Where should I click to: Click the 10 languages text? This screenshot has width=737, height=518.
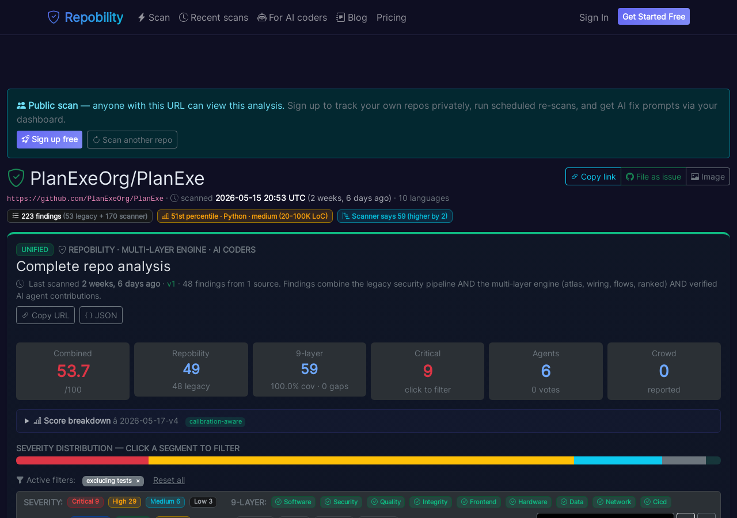coord(424,198)
